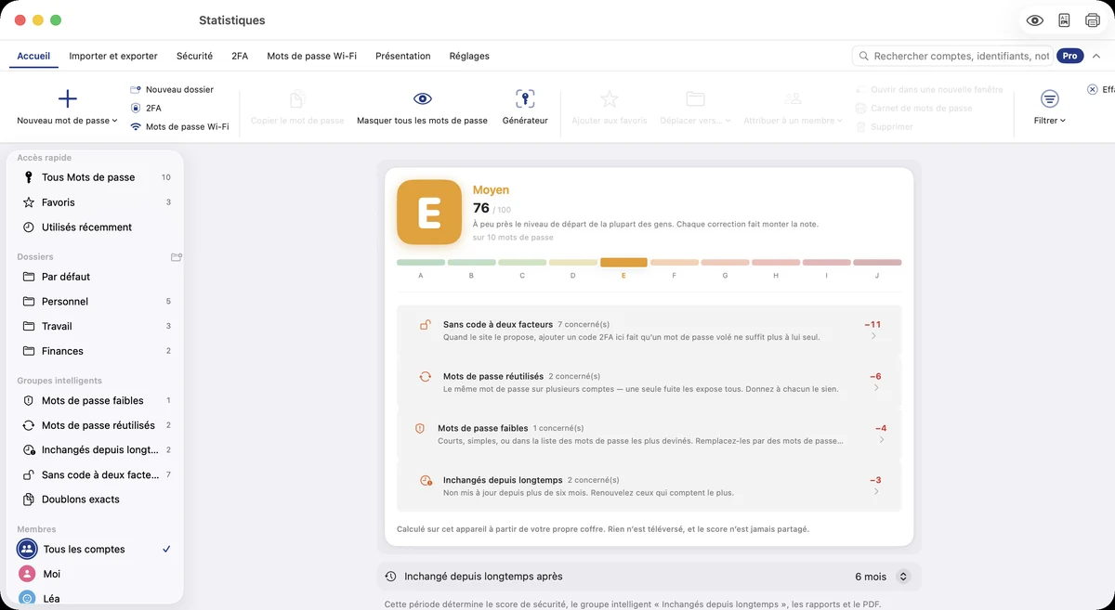Click the Moyen rating label
Viewport: 1115px width, 610px height.
point(491,189)
